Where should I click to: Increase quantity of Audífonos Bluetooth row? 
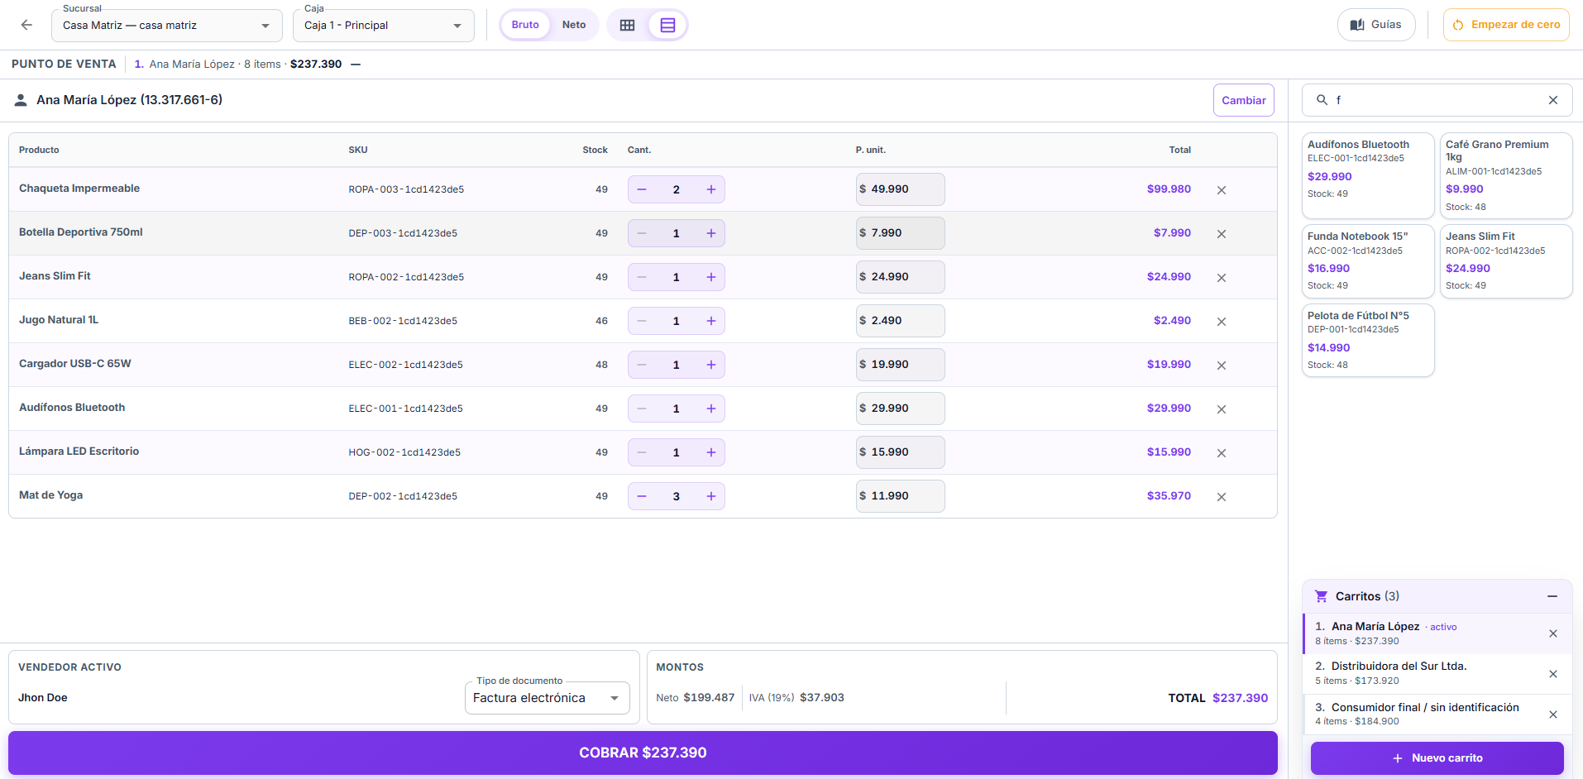(711, 409)
